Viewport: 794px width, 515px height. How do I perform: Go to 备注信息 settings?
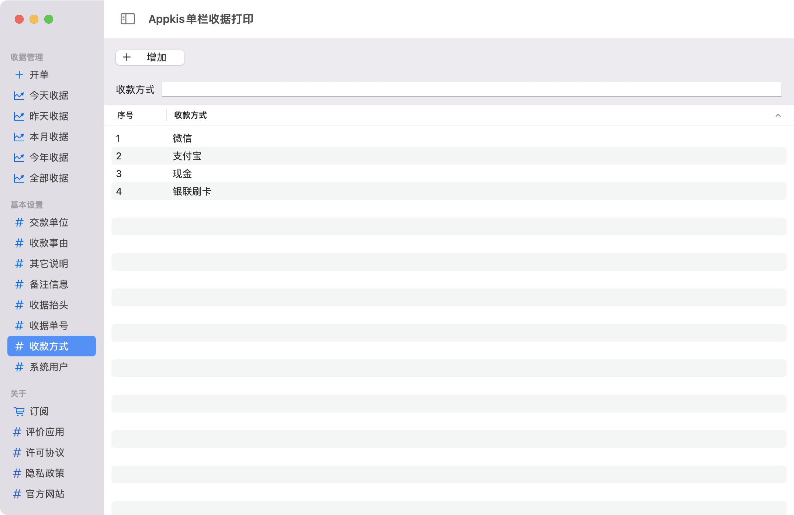pos(52,284)
